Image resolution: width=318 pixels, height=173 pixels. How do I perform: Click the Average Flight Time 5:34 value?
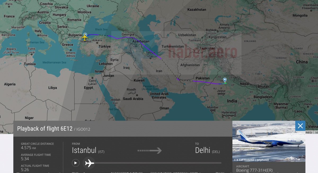pos(25,159)
